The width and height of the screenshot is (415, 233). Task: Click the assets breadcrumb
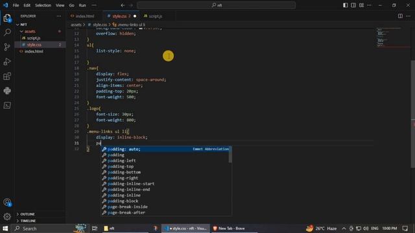[76, 25]
